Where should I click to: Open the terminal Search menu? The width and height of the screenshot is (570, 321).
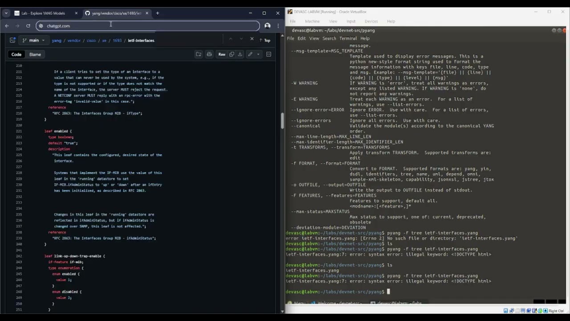coord(329,38)
